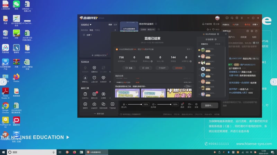Open the 红包中心 tool icon
277x155 pixels.
coord(85,94)
